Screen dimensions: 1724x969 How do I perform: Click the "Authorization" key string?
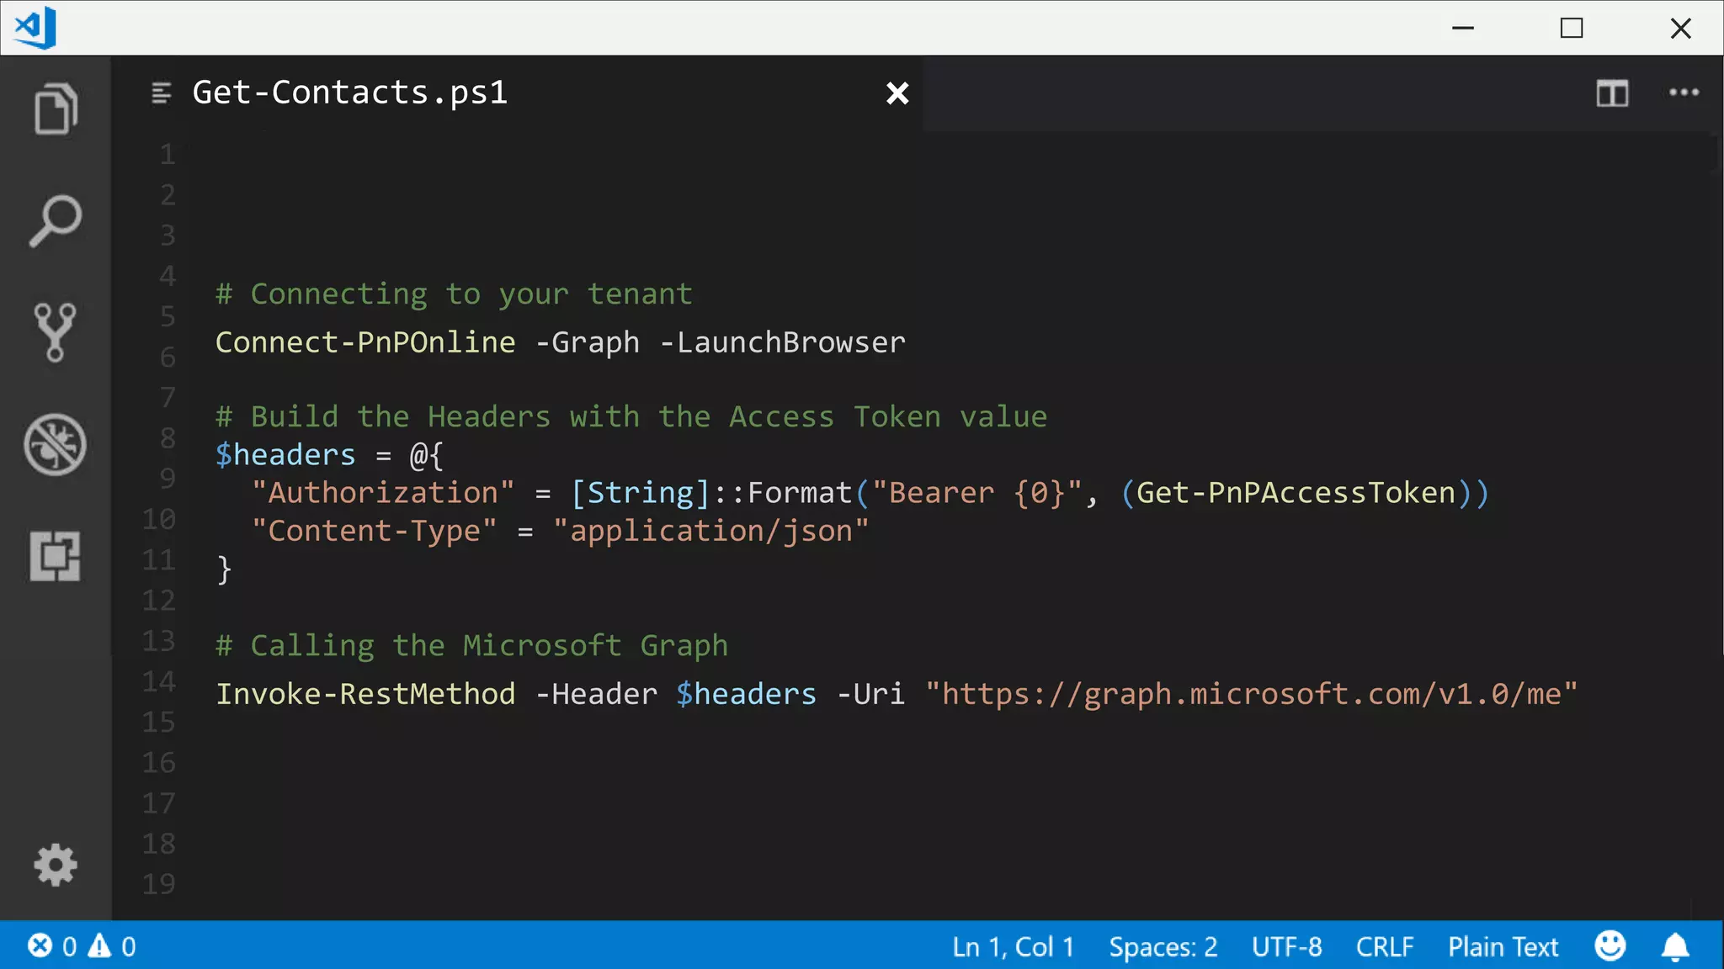click(x=383, y=493)
